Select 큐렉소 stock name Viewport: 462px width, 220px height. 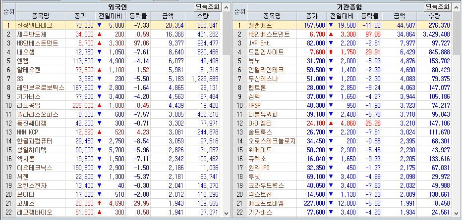pos(257,159)
